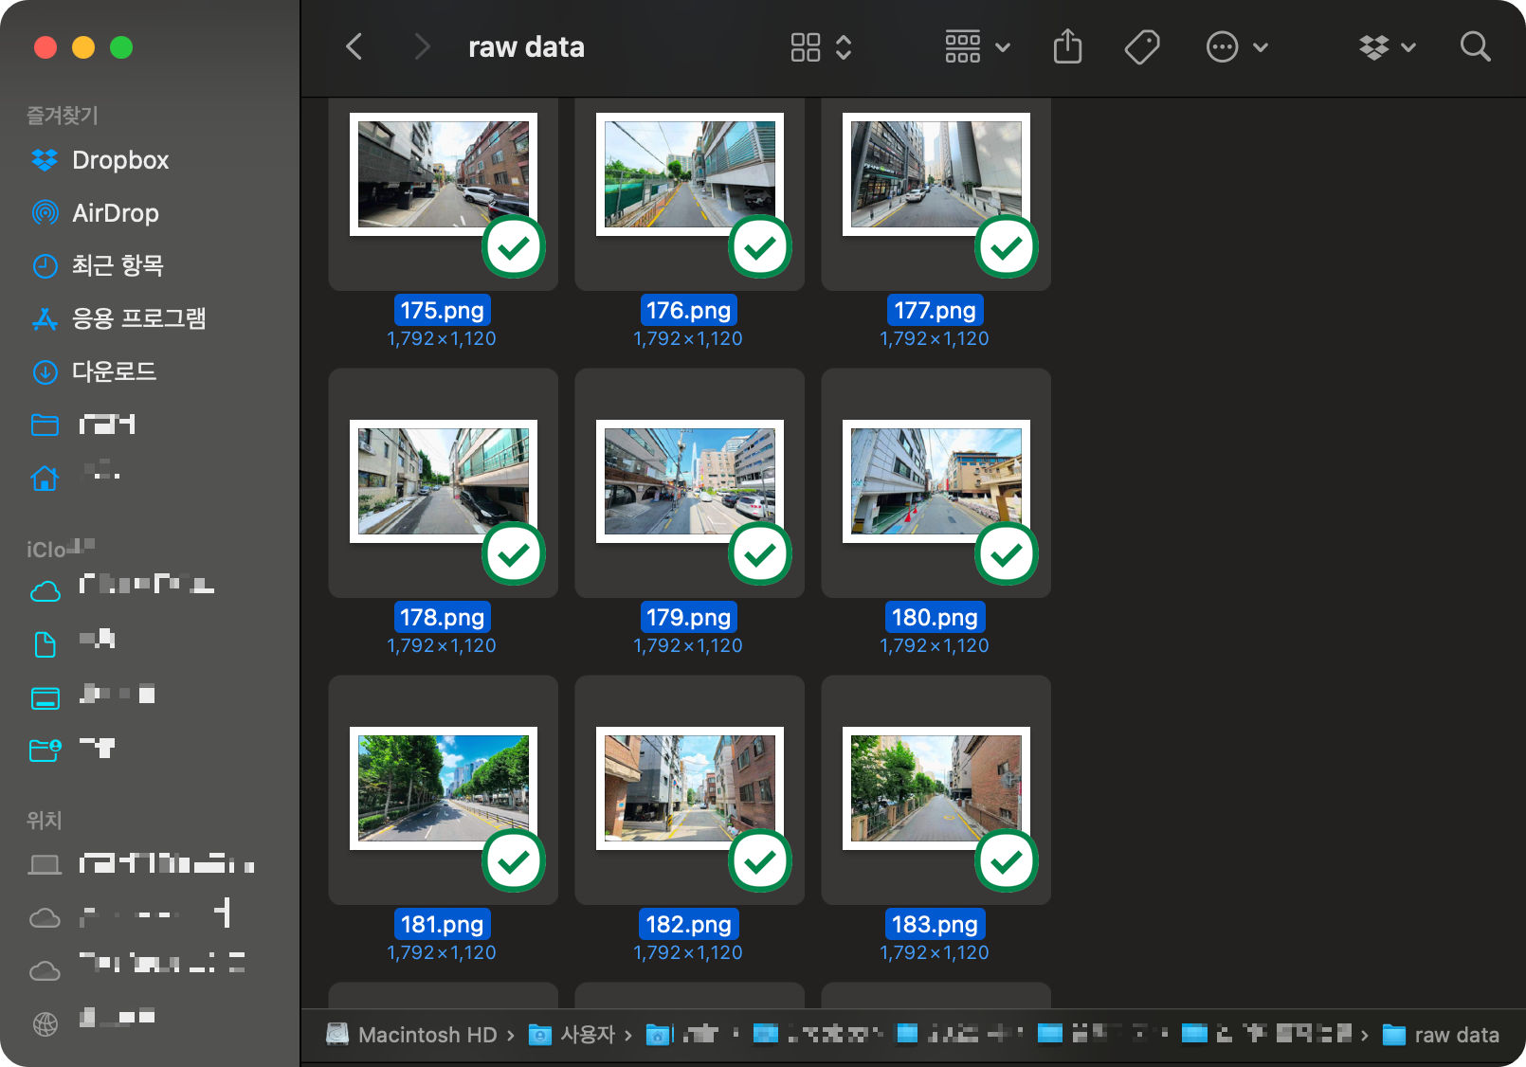
Task: Select the 176.png thumbnail
Action: click(689, 174)
